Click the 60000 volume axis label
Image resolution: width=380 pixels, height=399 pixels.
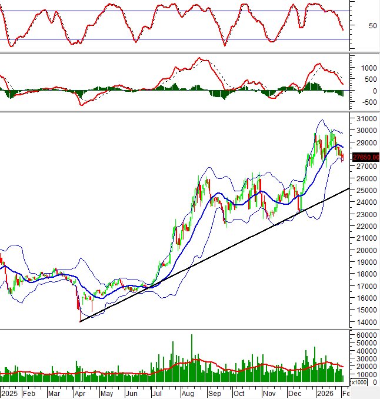364,334
